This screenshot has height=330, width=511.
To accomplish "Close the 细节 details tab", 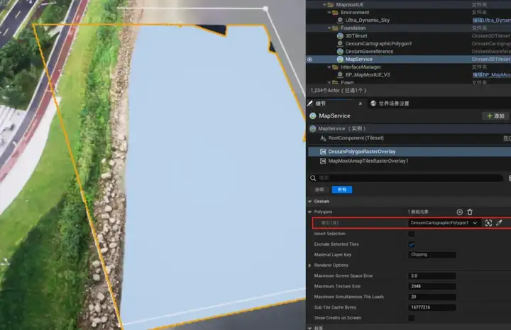I will click(x=361, y=103).
